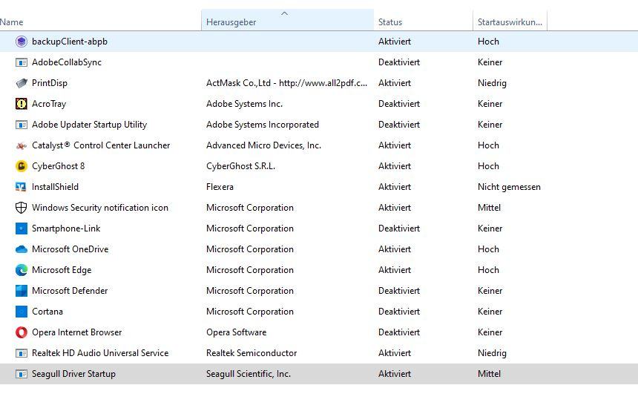Viewport: 638px width, 411px height.
Task: Click the sort arrow above Herausgeber
Action: tap(284, 13)
